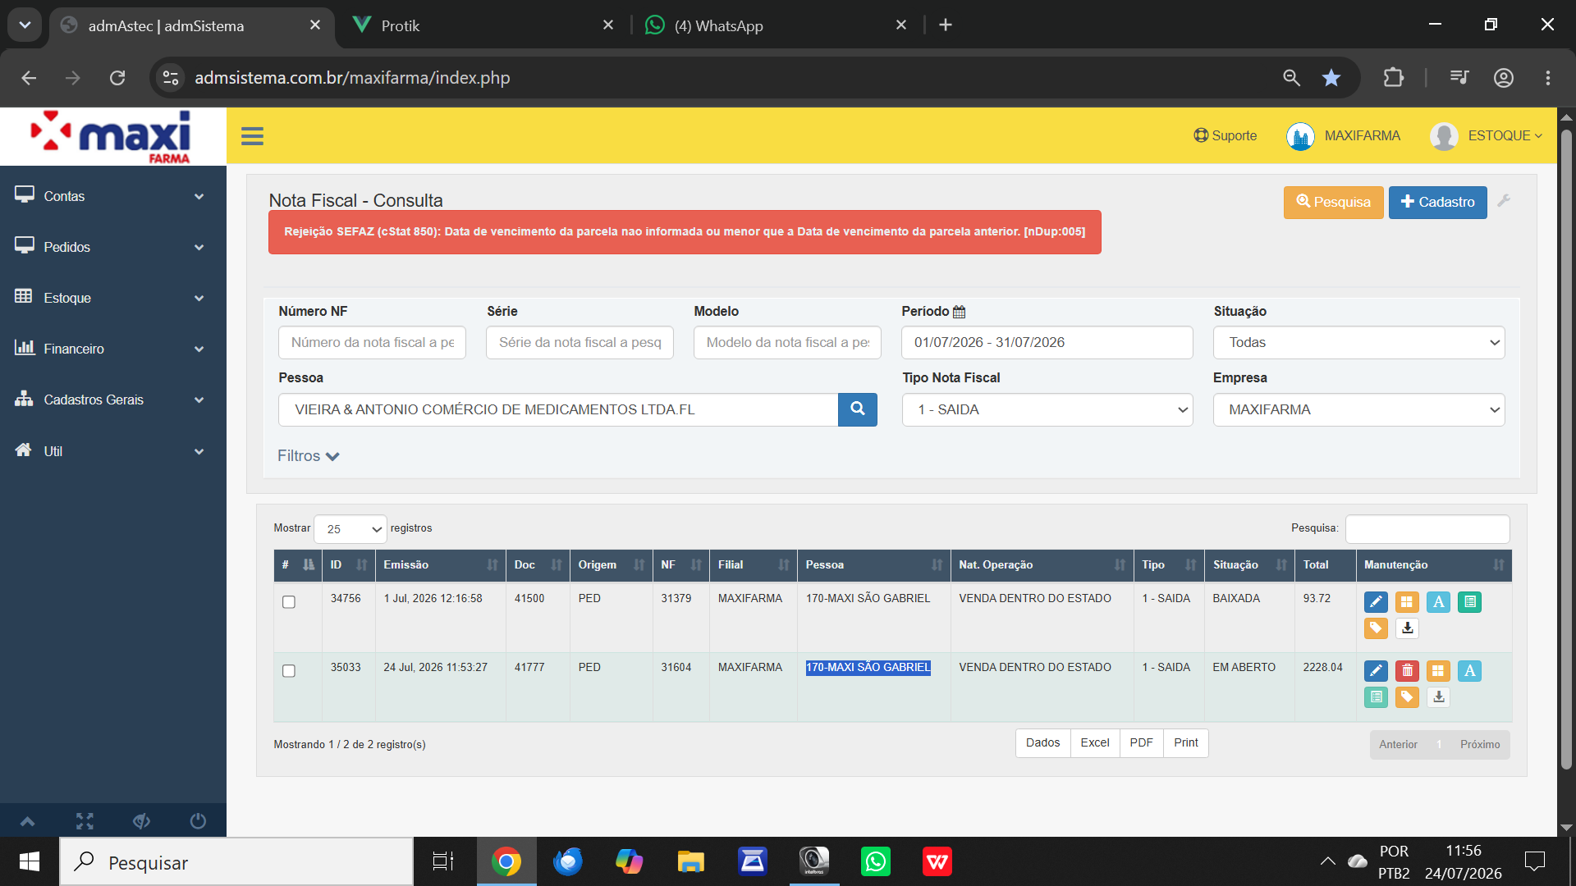1576x886 pixels.
Task: Open the Empresa dropdown showing MAXIFARMA
Action: pyautogui.click(x=1358, y=409)
